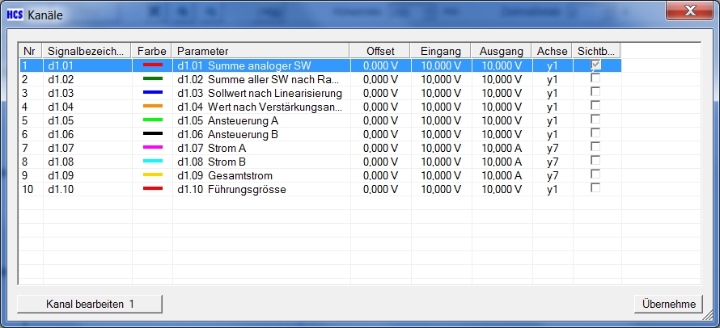Pick the orange color swatch of d1.04
This screenshot has height=328, width=720.
[x=153, y=107]
